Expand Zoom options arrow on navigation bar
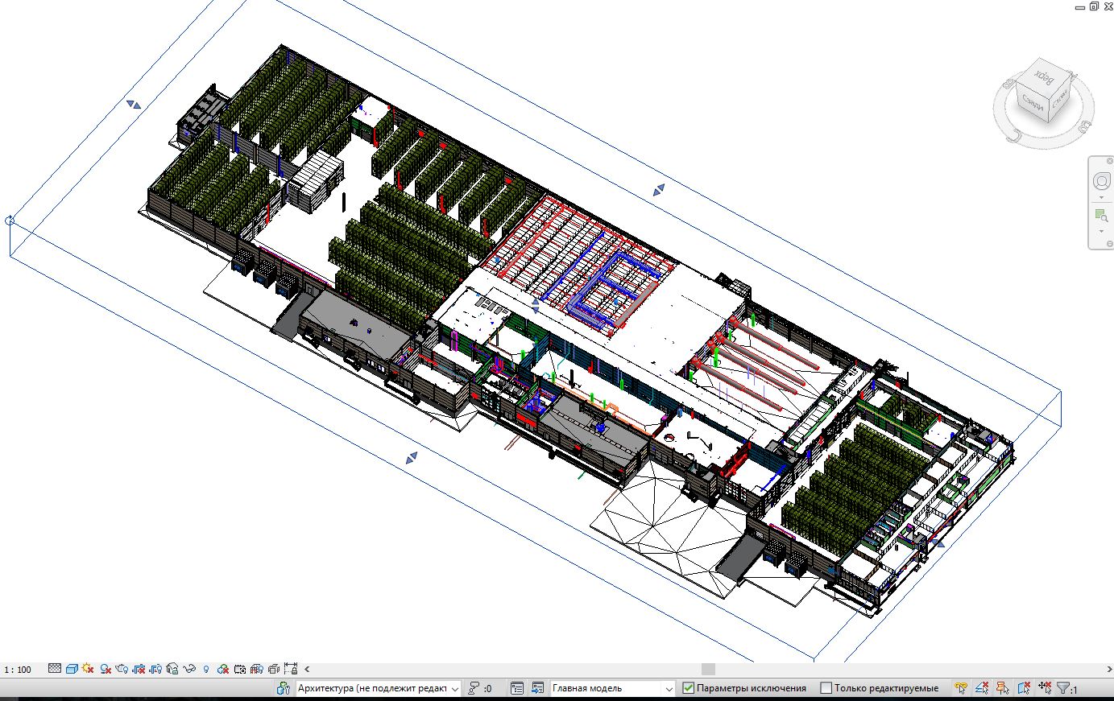Viewport: 1114px width, 701px height. click(1101, 232)
